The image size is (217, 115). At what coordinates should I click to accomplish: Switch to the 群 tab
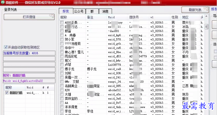pyautogui.click(x=92, y=11)
